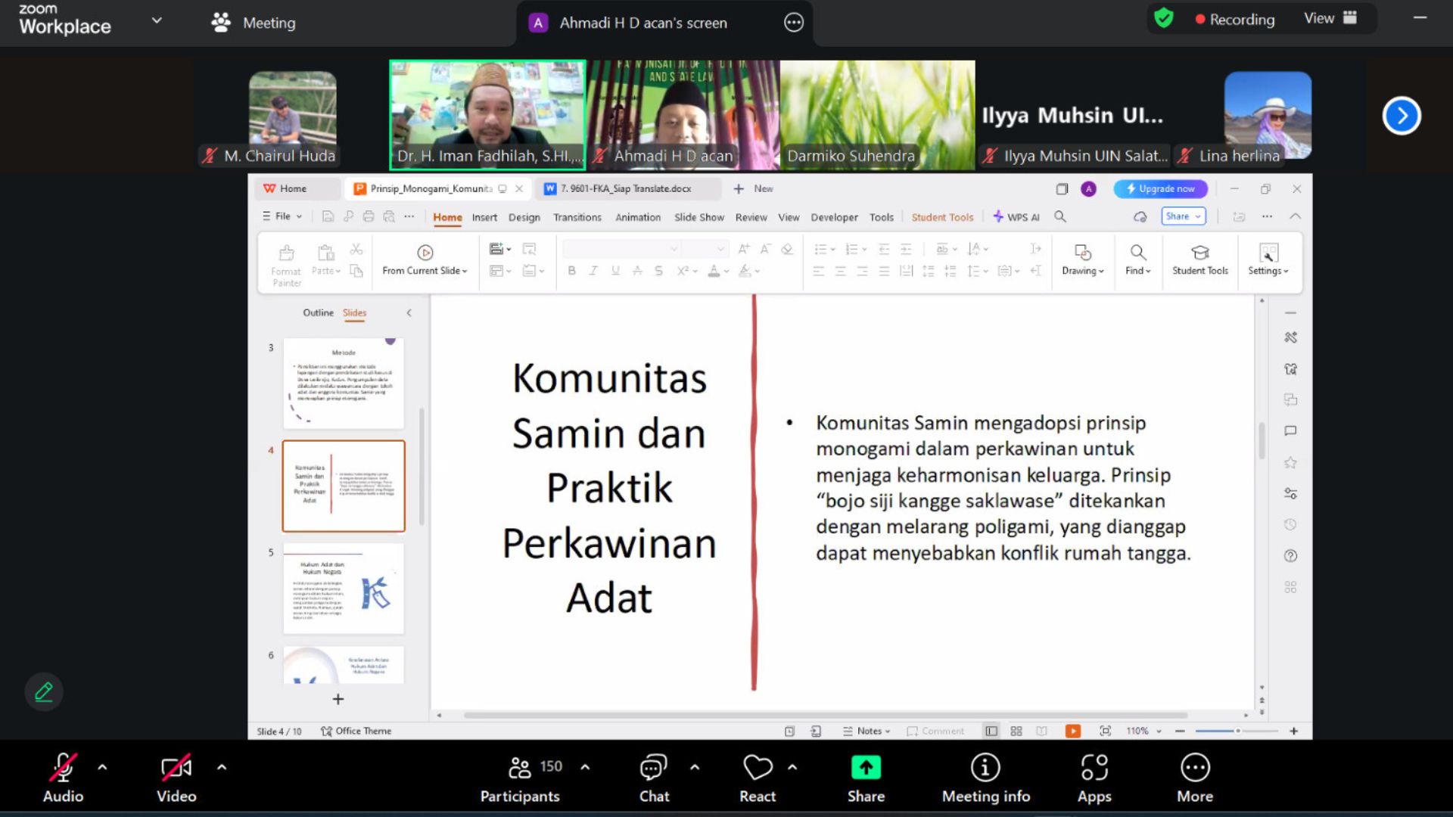Expand video options caret

[222, 767]
